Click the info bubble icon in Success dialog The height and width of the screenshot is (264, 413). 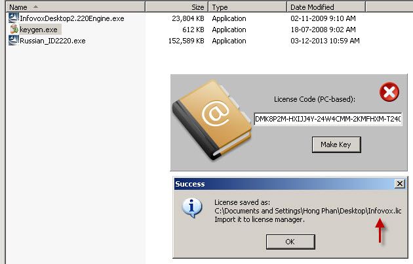click(x=192, y=208)
